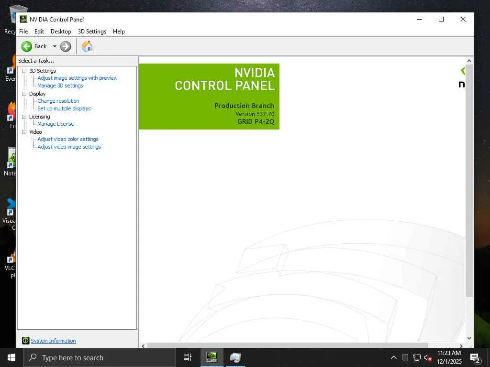Click the gray Forward arrow button
The image size is (490, 367).
click(66, 46)
